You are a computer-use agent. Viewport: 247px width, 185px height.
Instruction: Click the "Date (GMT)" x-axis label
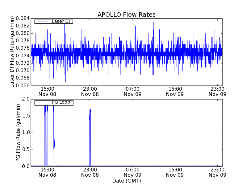pos(126,181)
